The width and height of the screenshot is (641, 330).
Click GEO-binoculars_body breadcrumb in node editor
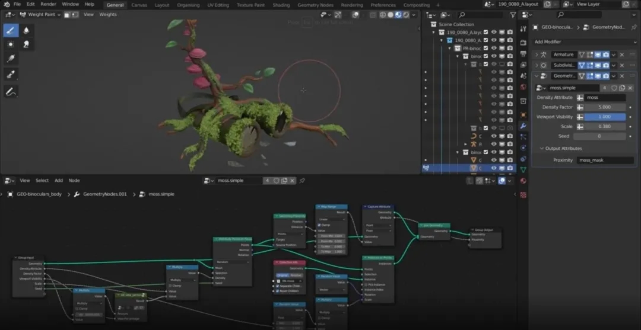39,194
